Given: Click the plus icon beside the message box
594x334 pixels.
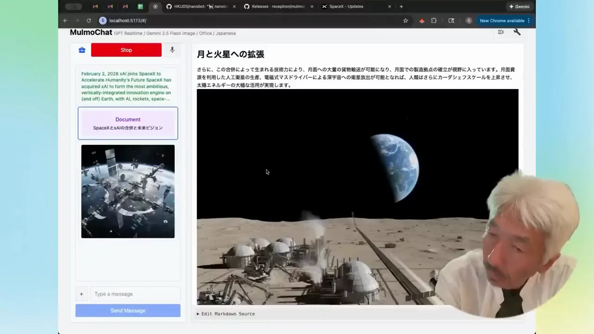Looking at the screenshot, I should 81,294.
